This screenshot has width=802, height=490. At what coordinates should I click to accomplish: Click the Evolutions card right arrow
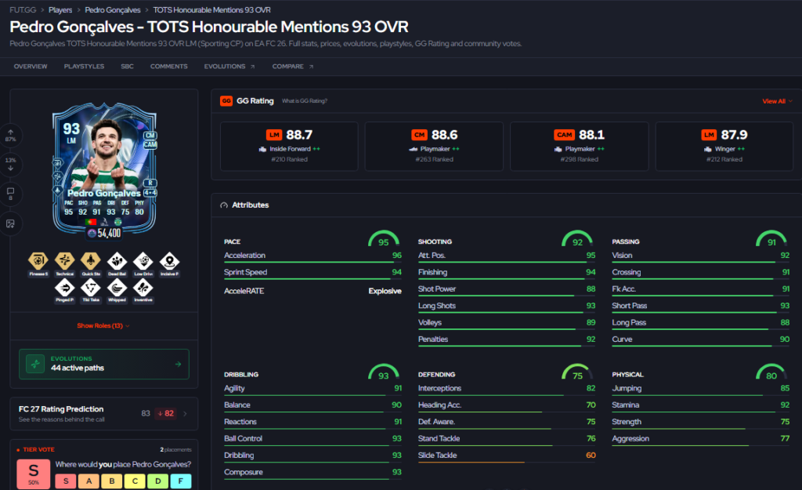click(178, 364)
